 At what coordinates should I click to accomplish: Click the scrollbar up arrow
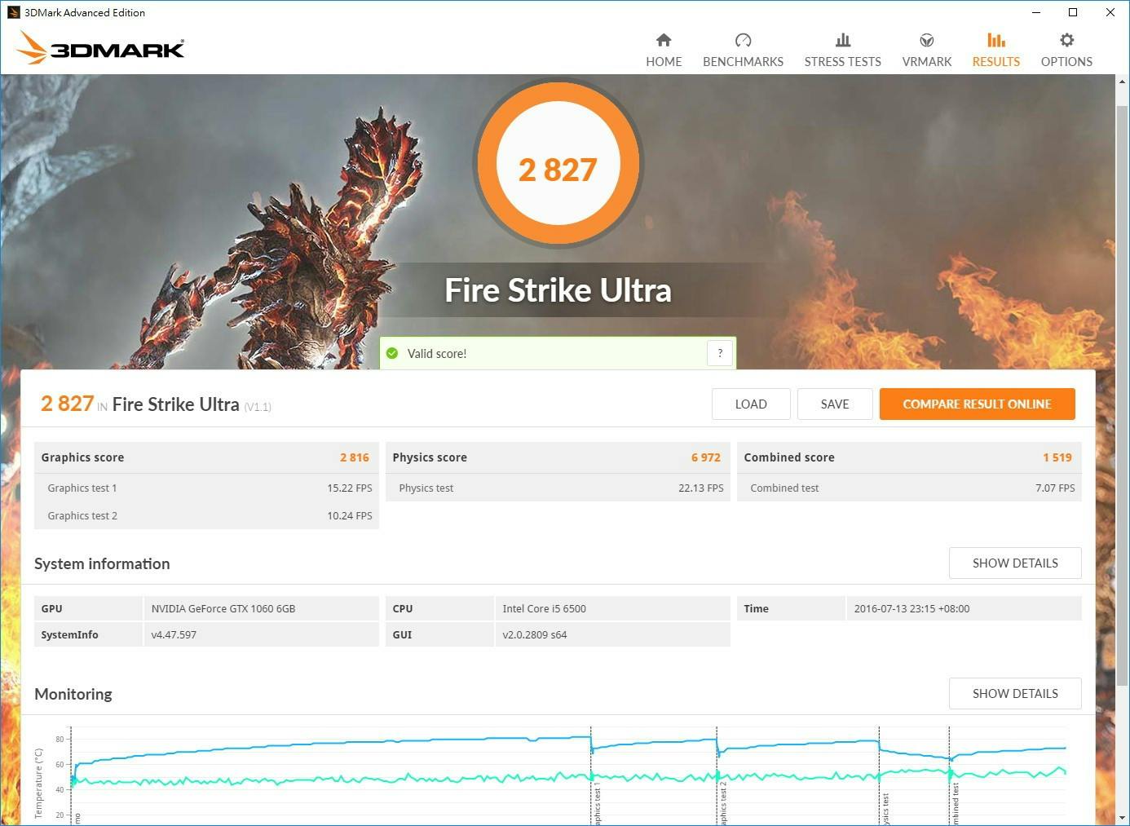(1123, 82)
